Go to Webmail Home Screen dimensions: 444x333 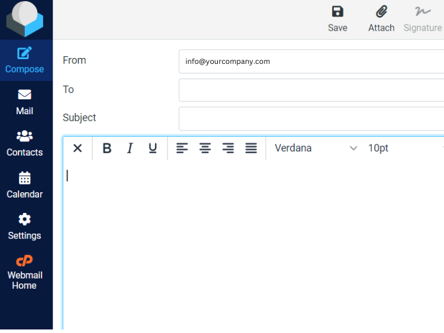click(x=25, y=273)
